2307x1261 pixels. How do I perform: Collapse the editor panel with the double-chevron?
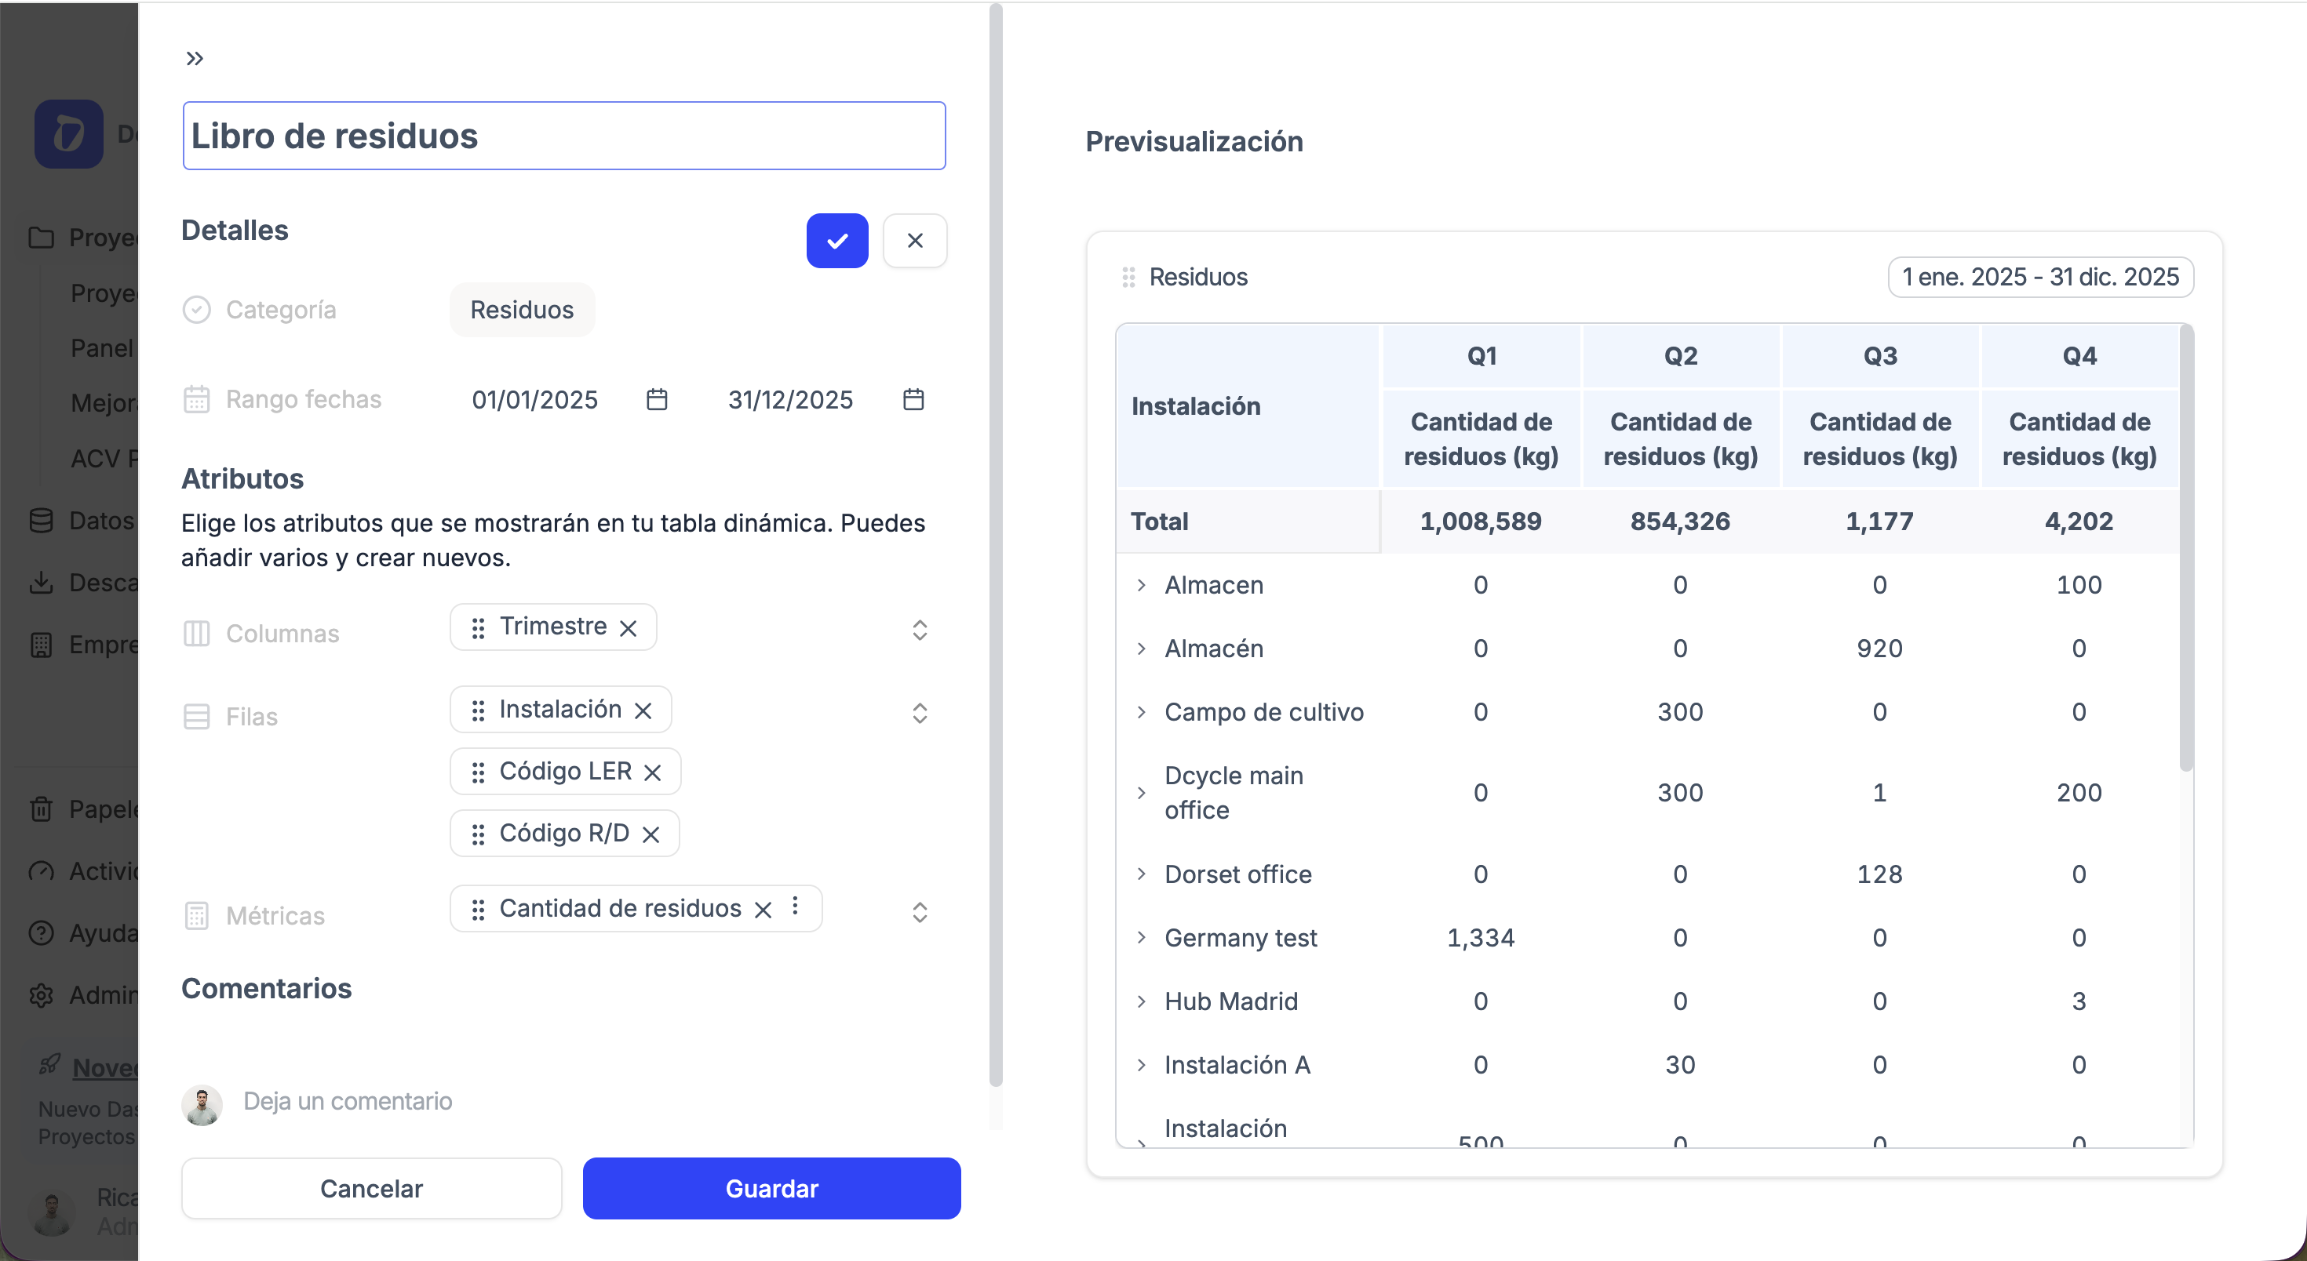click(195, 58)
